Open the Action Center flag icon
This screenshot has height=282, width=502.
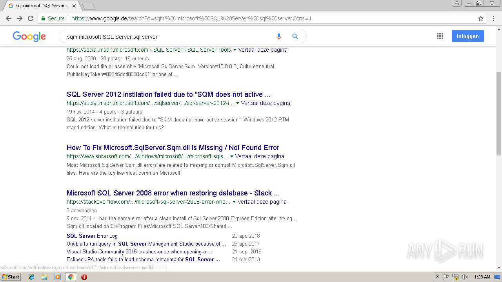tap(446, 277)
